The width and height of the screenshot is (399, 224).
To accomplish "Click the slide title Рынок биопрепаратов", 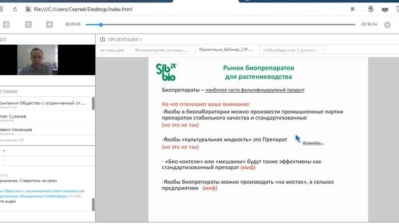I will click(x=259, y=72).
